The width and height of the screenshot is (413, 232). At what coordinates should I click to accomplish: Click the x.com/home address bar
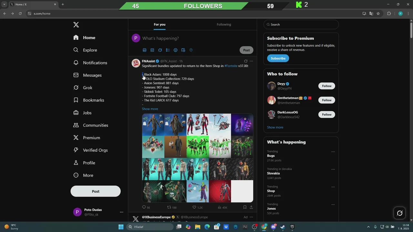194,14
